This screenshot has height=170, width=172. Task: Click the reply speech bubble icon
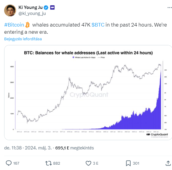9,163
